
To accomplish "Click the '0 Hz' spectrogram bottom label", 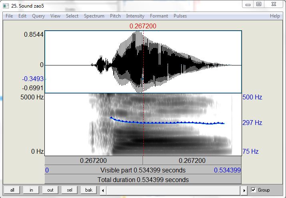I will pyautogui.click(x=37, y=151).
